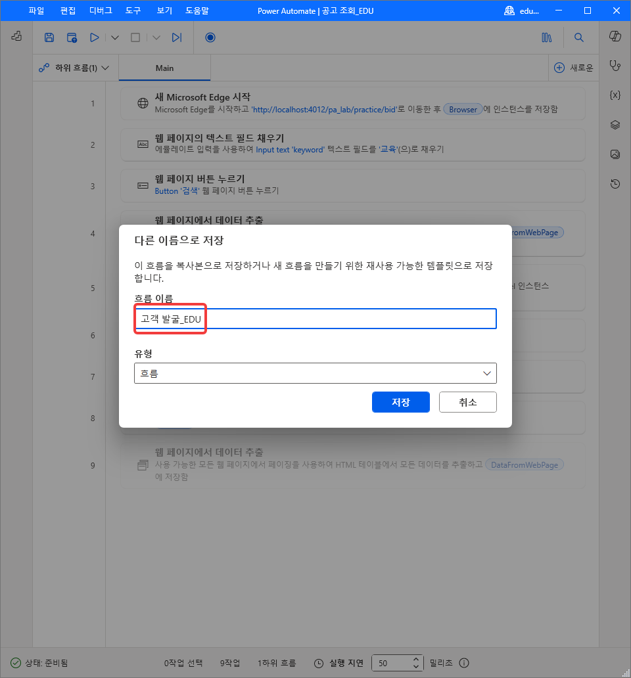Open the stethoscope icon in right sidebar
This screenshot has height=678, width=631.
pos(615,66)
